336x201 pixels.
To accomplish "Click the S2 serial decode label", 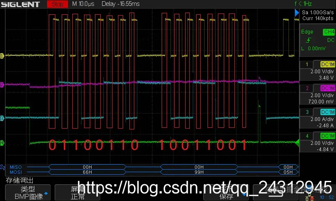I will coord(3,167).
